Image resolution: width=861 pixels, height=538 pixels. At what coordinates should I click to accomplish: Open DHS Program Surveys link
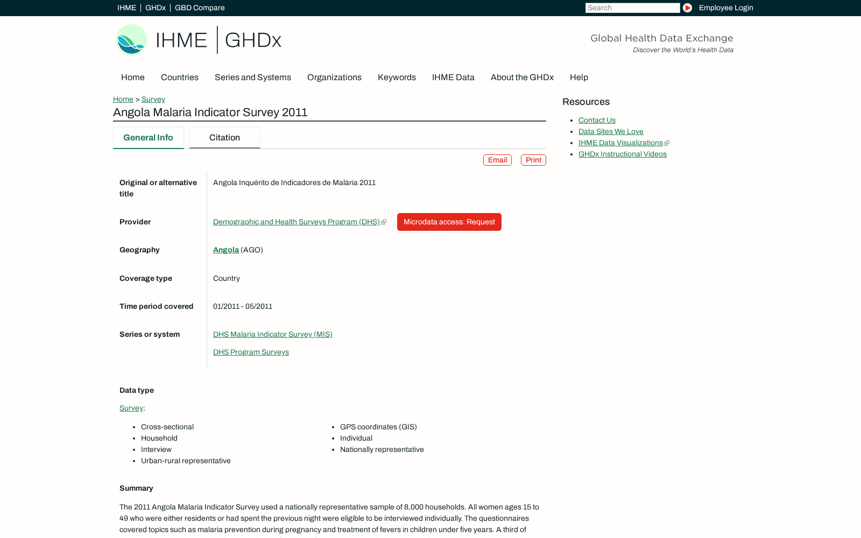251,352
